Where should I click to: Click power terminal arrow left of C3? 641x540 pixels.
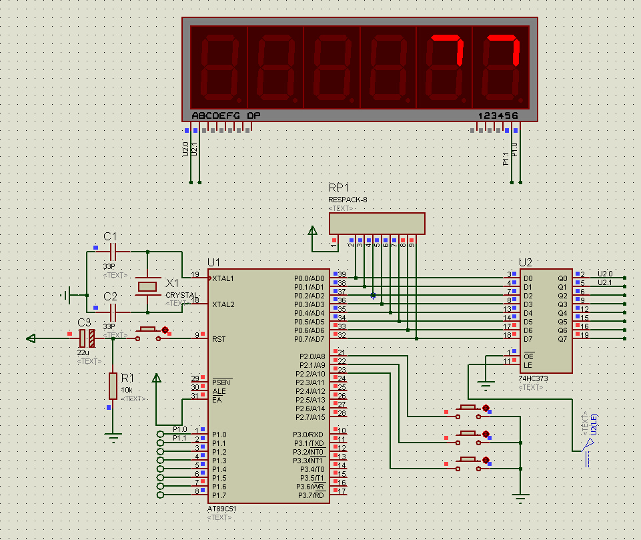tap(31, 338)
